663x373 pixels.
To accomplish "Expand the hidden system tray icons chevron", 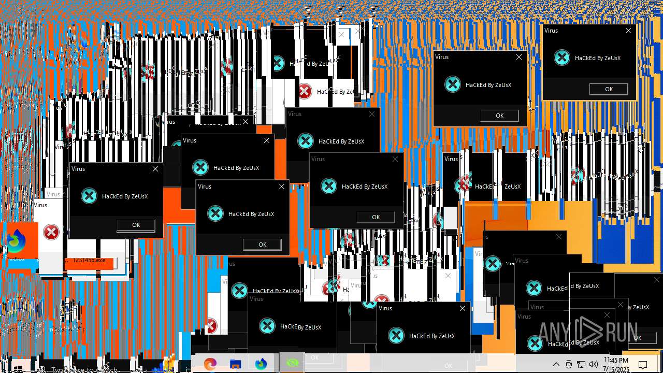I will click(x=556, y=364).
